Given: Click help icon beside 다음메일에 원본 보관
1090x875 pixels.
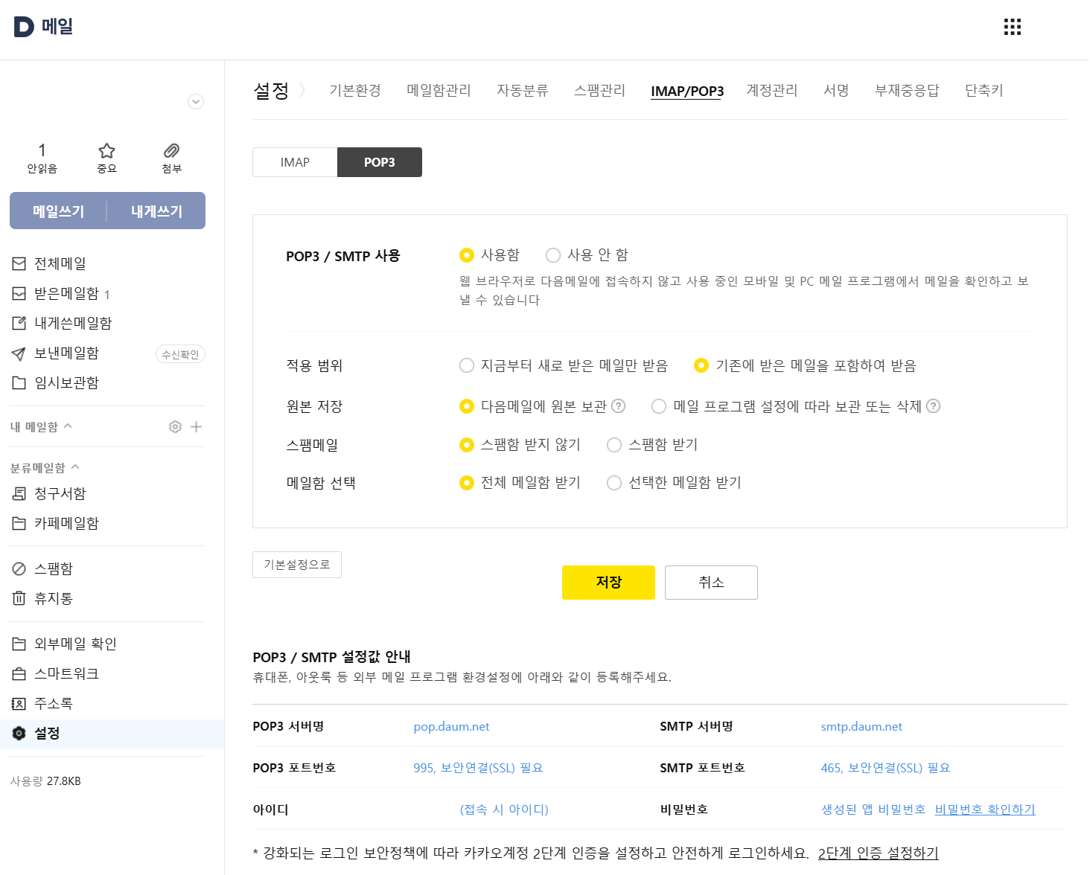Looking at the screenshot, I should pos(618,406).
